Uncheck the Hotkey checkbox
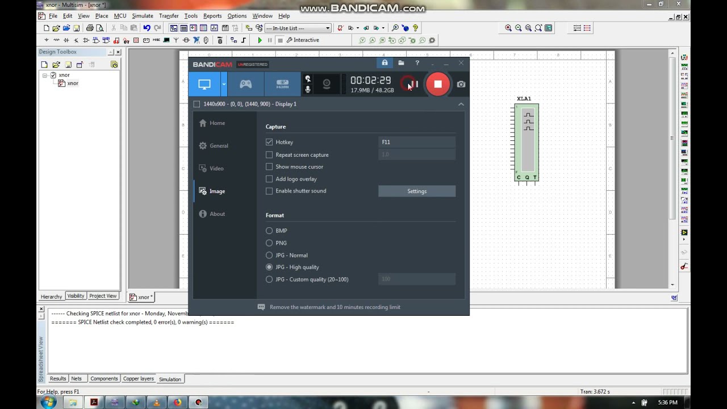The width and height of the screenshot is (727, 409). (269, 142)
